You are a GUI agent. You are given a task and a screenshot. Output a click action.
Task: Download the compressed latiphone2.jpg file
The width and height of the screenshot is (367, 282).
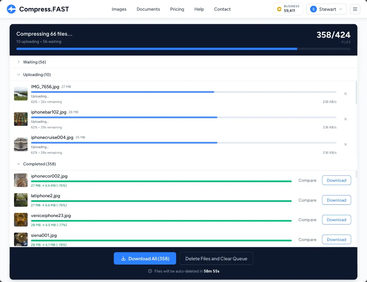click(336, 200)
